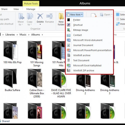Choose WinRAR archive menu entry
125x125 pixels.
[89, 55]
